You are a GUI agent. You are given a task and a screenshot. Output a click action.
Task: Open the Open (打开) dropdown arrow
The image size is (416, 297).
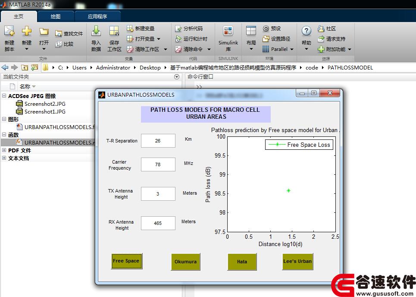(x=44, y=49)
